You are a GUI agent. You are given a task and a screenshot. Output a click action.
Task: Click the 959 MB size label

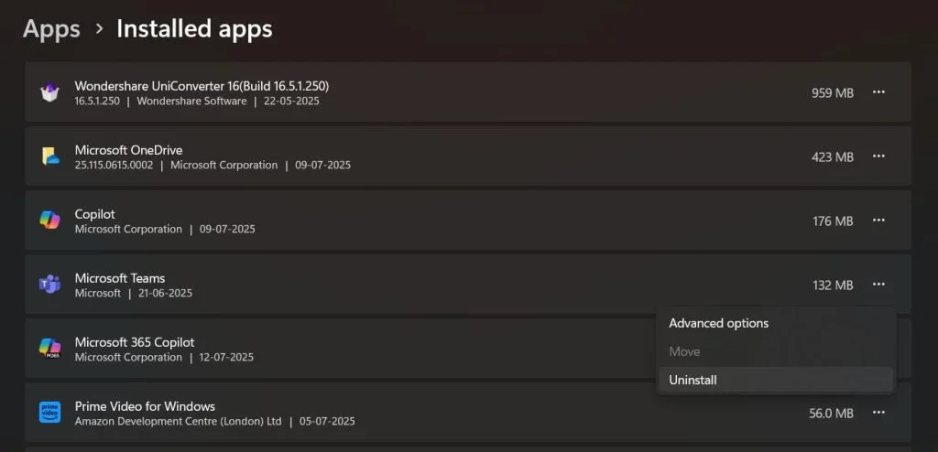click(x=832, y=92)
